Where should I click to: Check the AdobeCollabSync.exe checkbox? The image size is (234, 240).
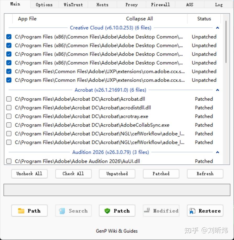pos(9,125)
